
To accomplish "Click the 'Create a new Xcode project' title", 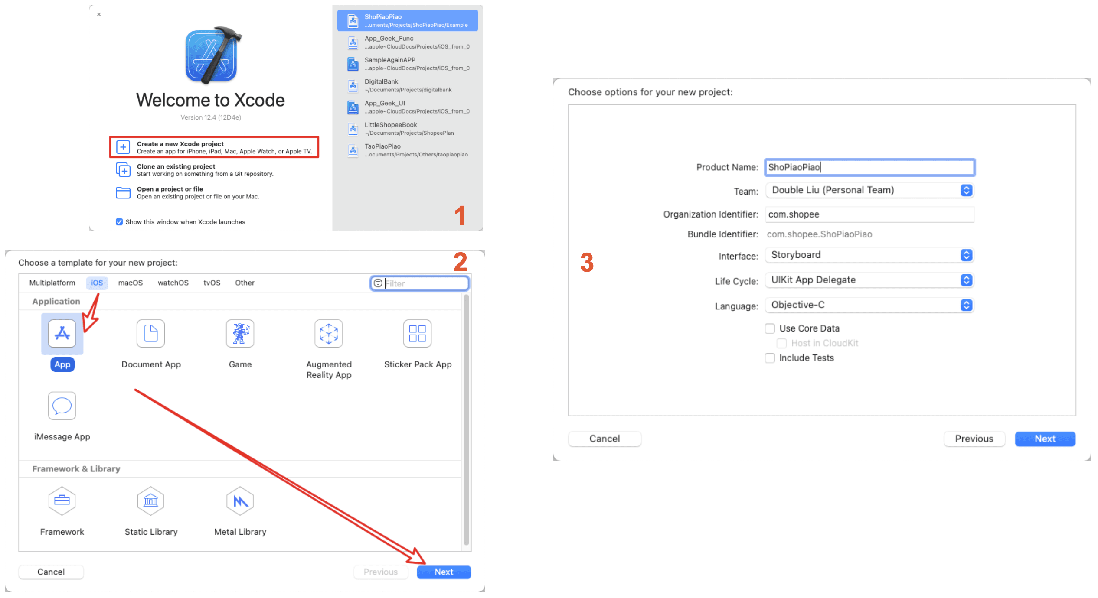I will 180,144.
